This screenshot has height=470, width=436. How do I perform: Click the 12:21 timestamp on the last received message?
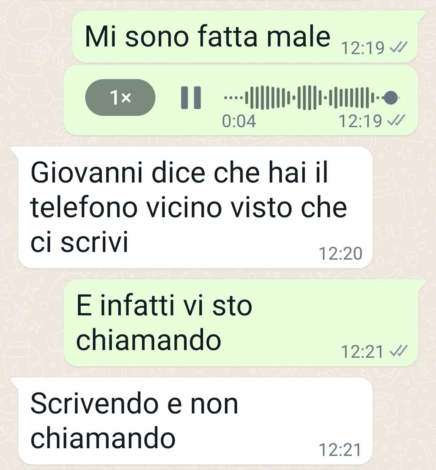[340, 450]
